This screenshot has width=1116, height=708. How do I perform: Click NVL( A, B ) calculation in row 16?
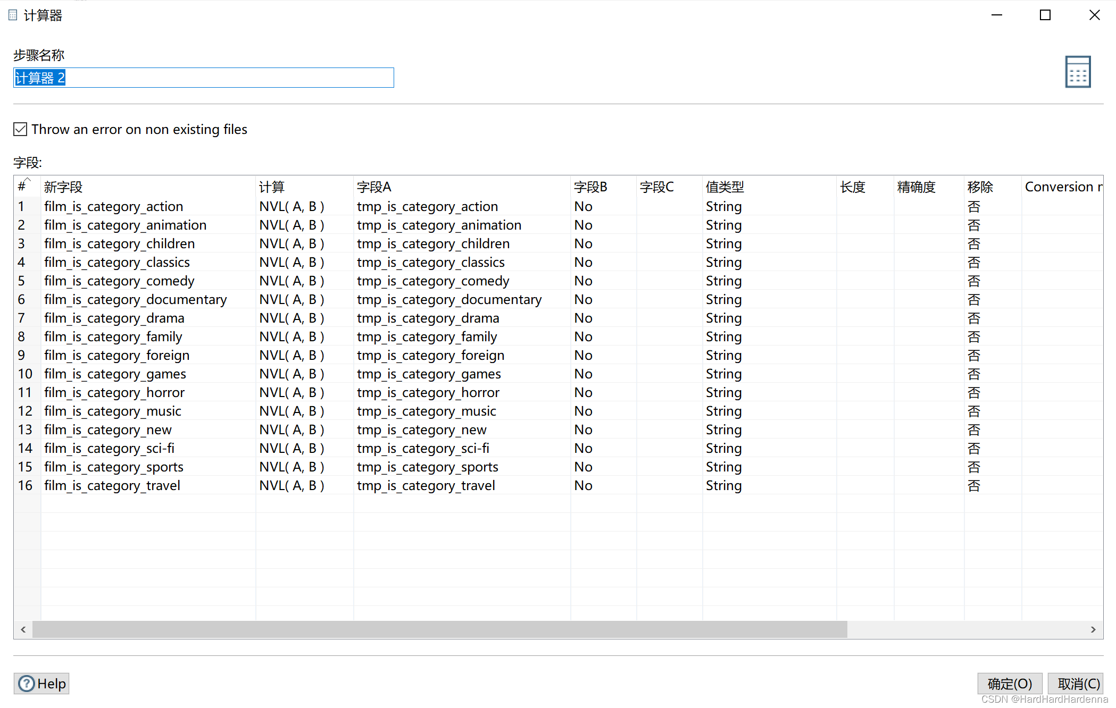point(305,485)
